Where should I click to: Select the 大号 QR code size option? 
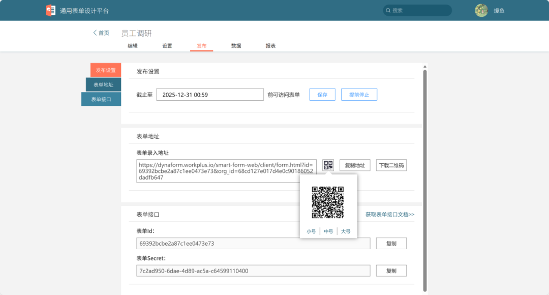pos(346,231)
